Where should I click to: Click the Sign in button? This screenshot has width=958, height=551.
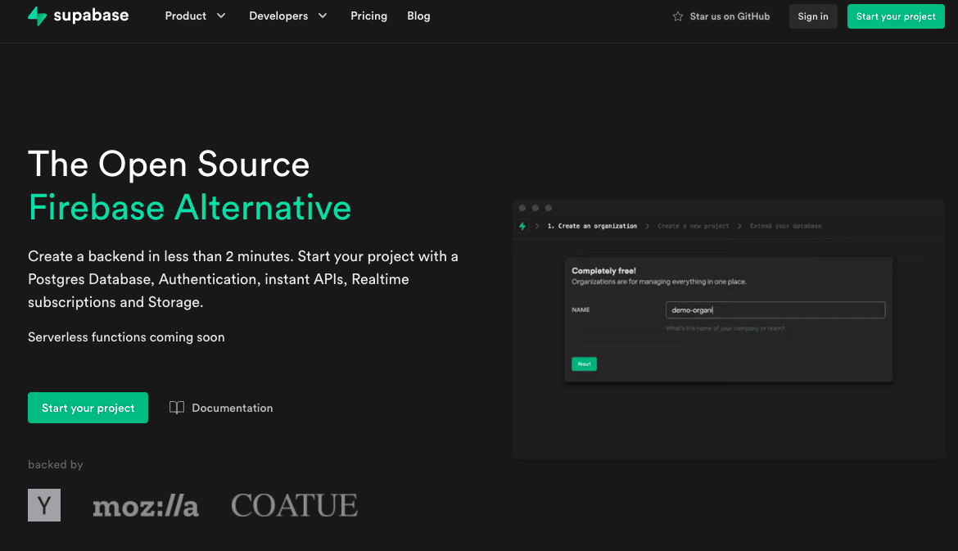[813, 16]
